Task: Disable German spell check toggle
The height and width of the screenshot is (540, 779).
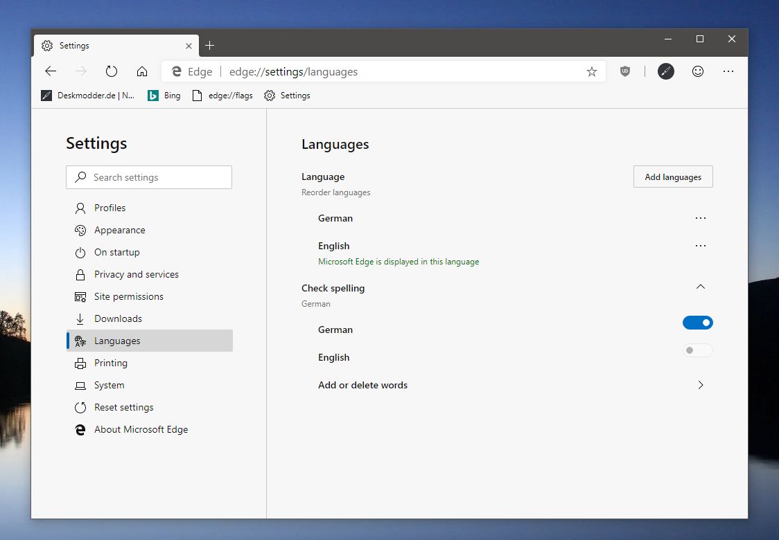Action: tap(697, 323)
